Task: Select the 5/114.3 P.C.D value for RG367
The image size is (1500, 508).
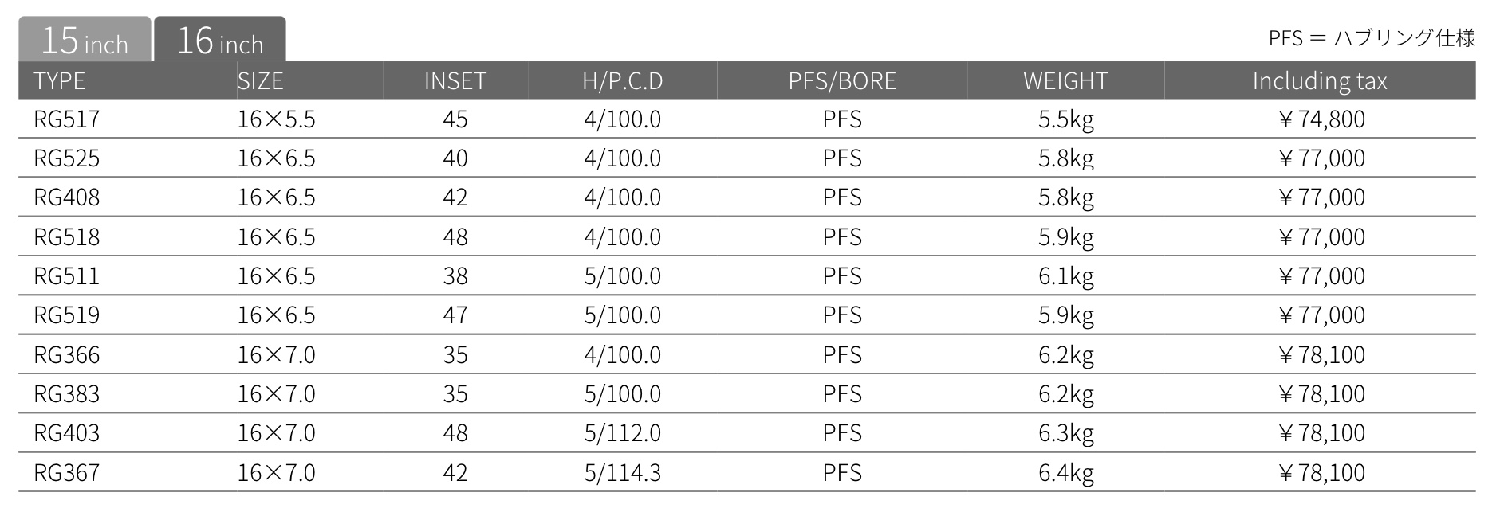Action: pos(622,473)
